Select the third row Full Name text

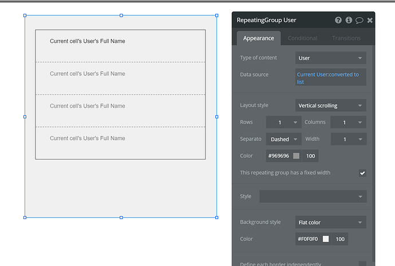(x=88, y=106)
